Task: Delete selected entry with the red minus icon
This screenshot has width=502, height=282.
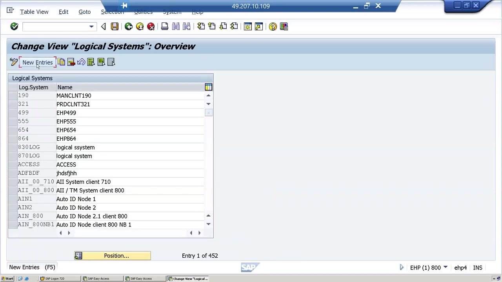Action: (x=71, y=62)
